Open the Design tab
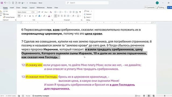Screen dimensions: 172x97 24,8
